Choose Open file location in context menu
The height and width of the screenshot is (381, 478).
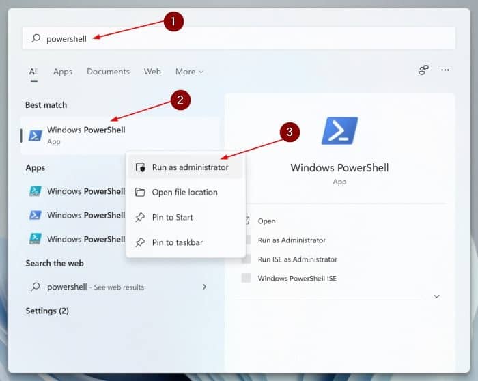tap(185, 193)
